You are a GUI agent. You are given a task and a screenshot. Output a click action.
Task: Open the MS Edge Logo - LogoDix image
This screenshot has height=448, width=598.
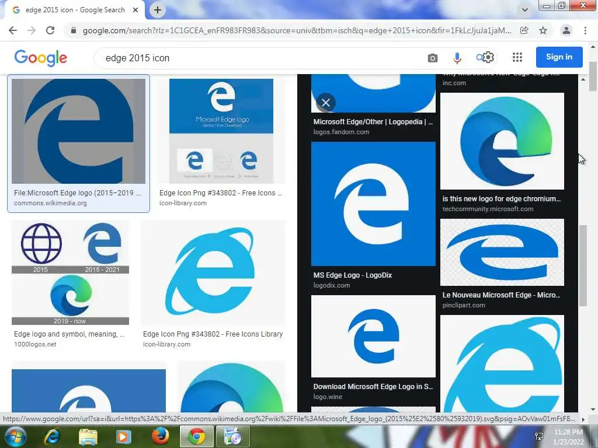tap(373, 204)
